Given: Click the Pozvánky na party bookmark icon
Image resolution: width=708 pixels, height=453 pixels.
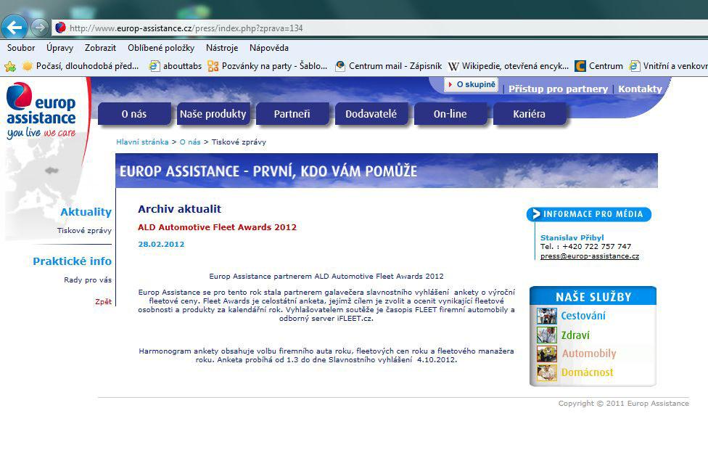Looking at the screenshot, I should 213,66.
